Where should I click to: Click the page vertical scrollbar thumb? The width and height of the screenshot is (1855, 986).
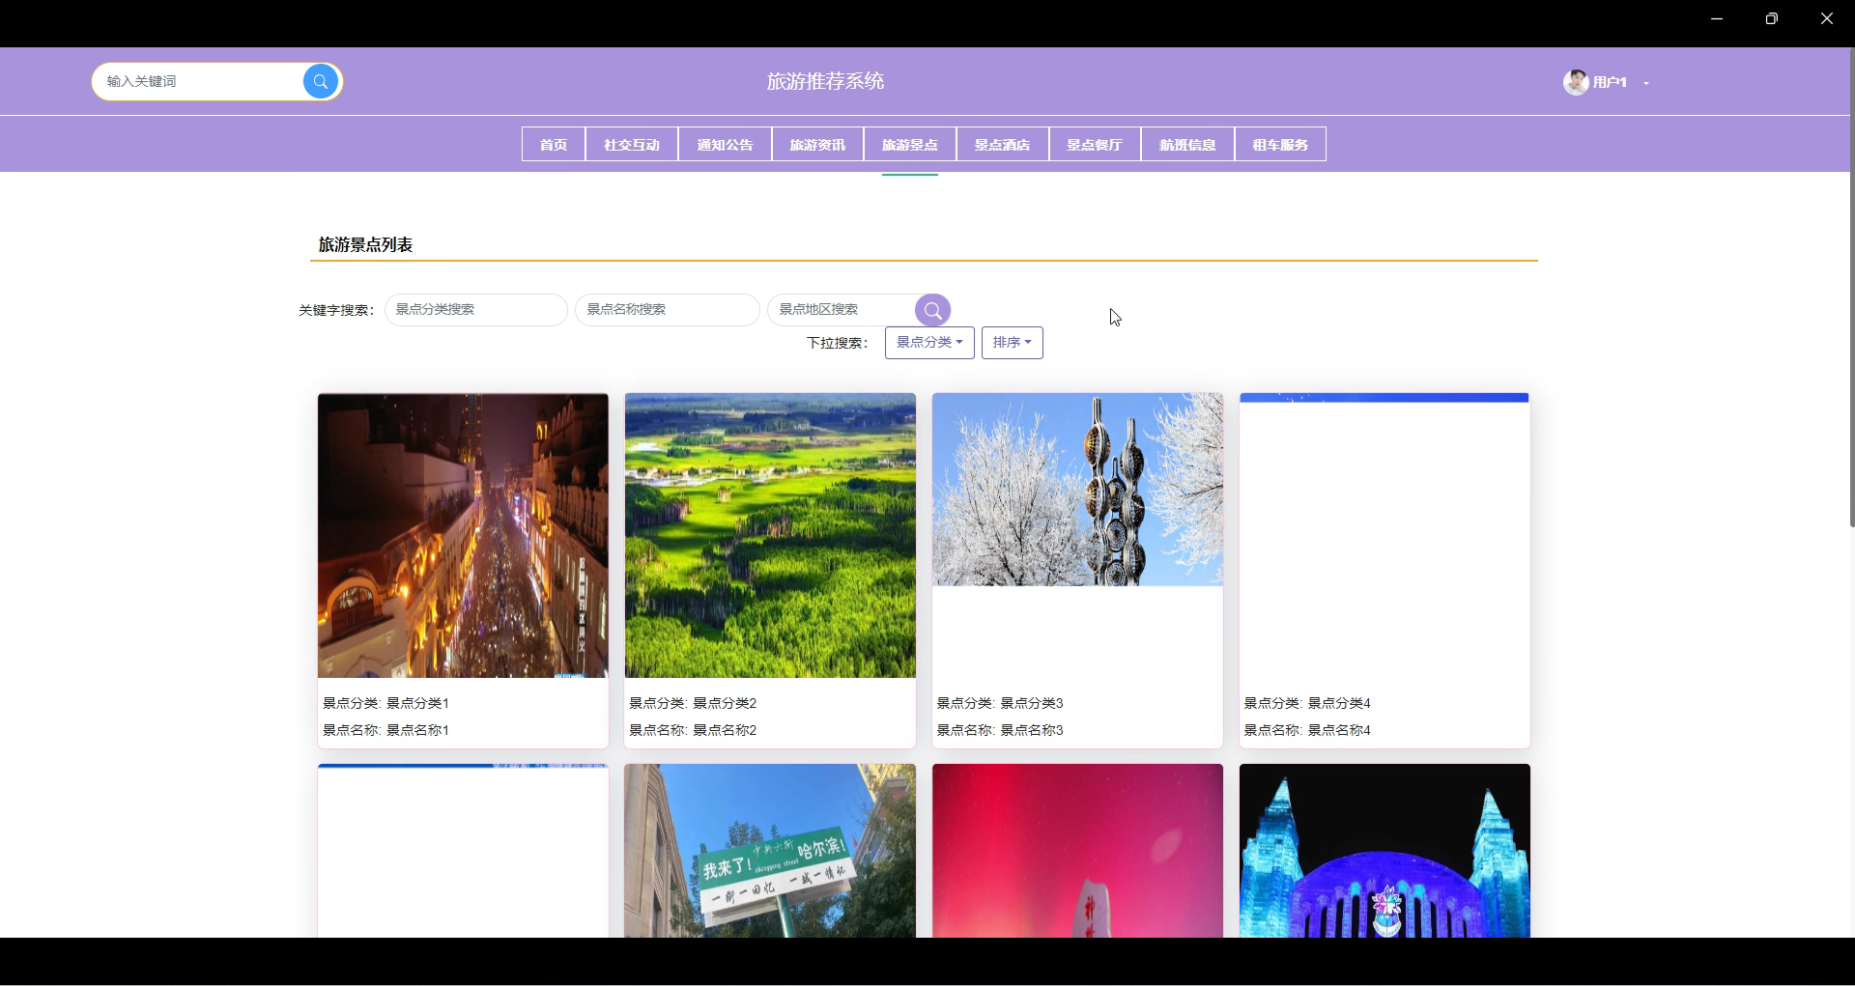click(1851, 288)
